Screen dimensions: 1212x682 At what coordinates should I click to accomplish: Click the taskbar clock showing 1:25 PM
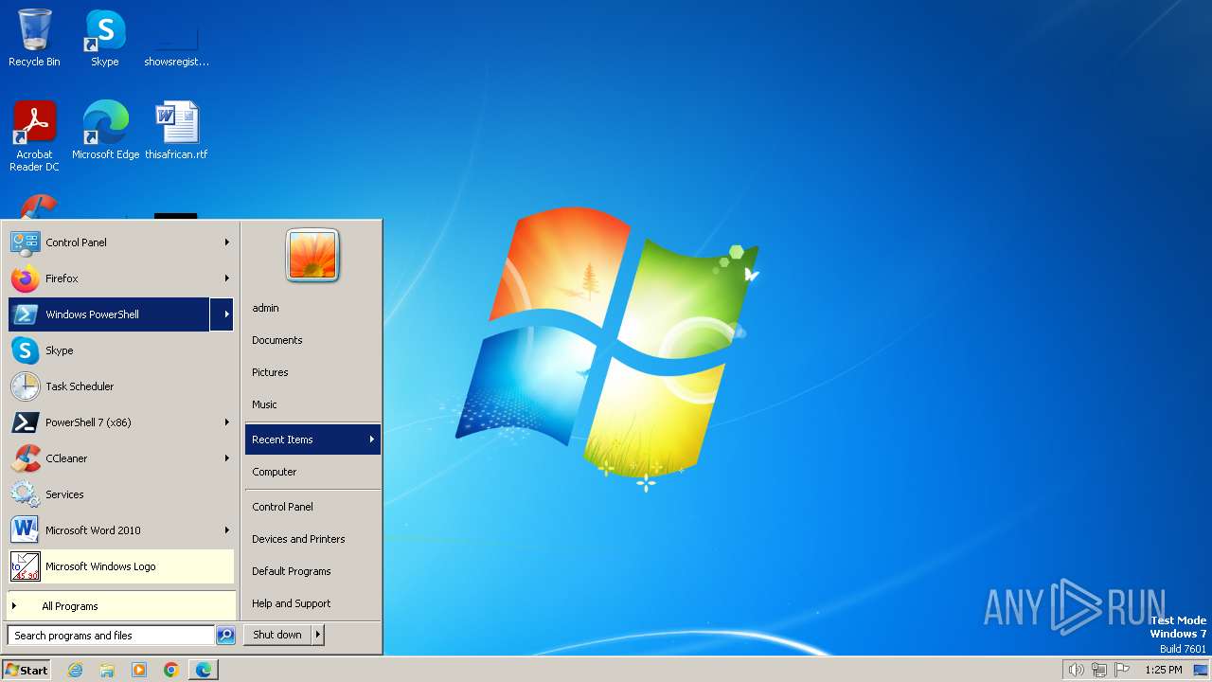pyautogui.click(x=1164, y=670)
